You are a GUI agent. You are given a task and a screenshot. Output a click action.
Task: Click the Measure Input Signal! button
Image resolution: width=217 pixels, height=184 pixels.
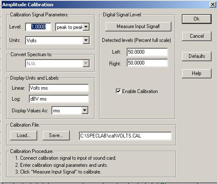(x=138, y=26)
